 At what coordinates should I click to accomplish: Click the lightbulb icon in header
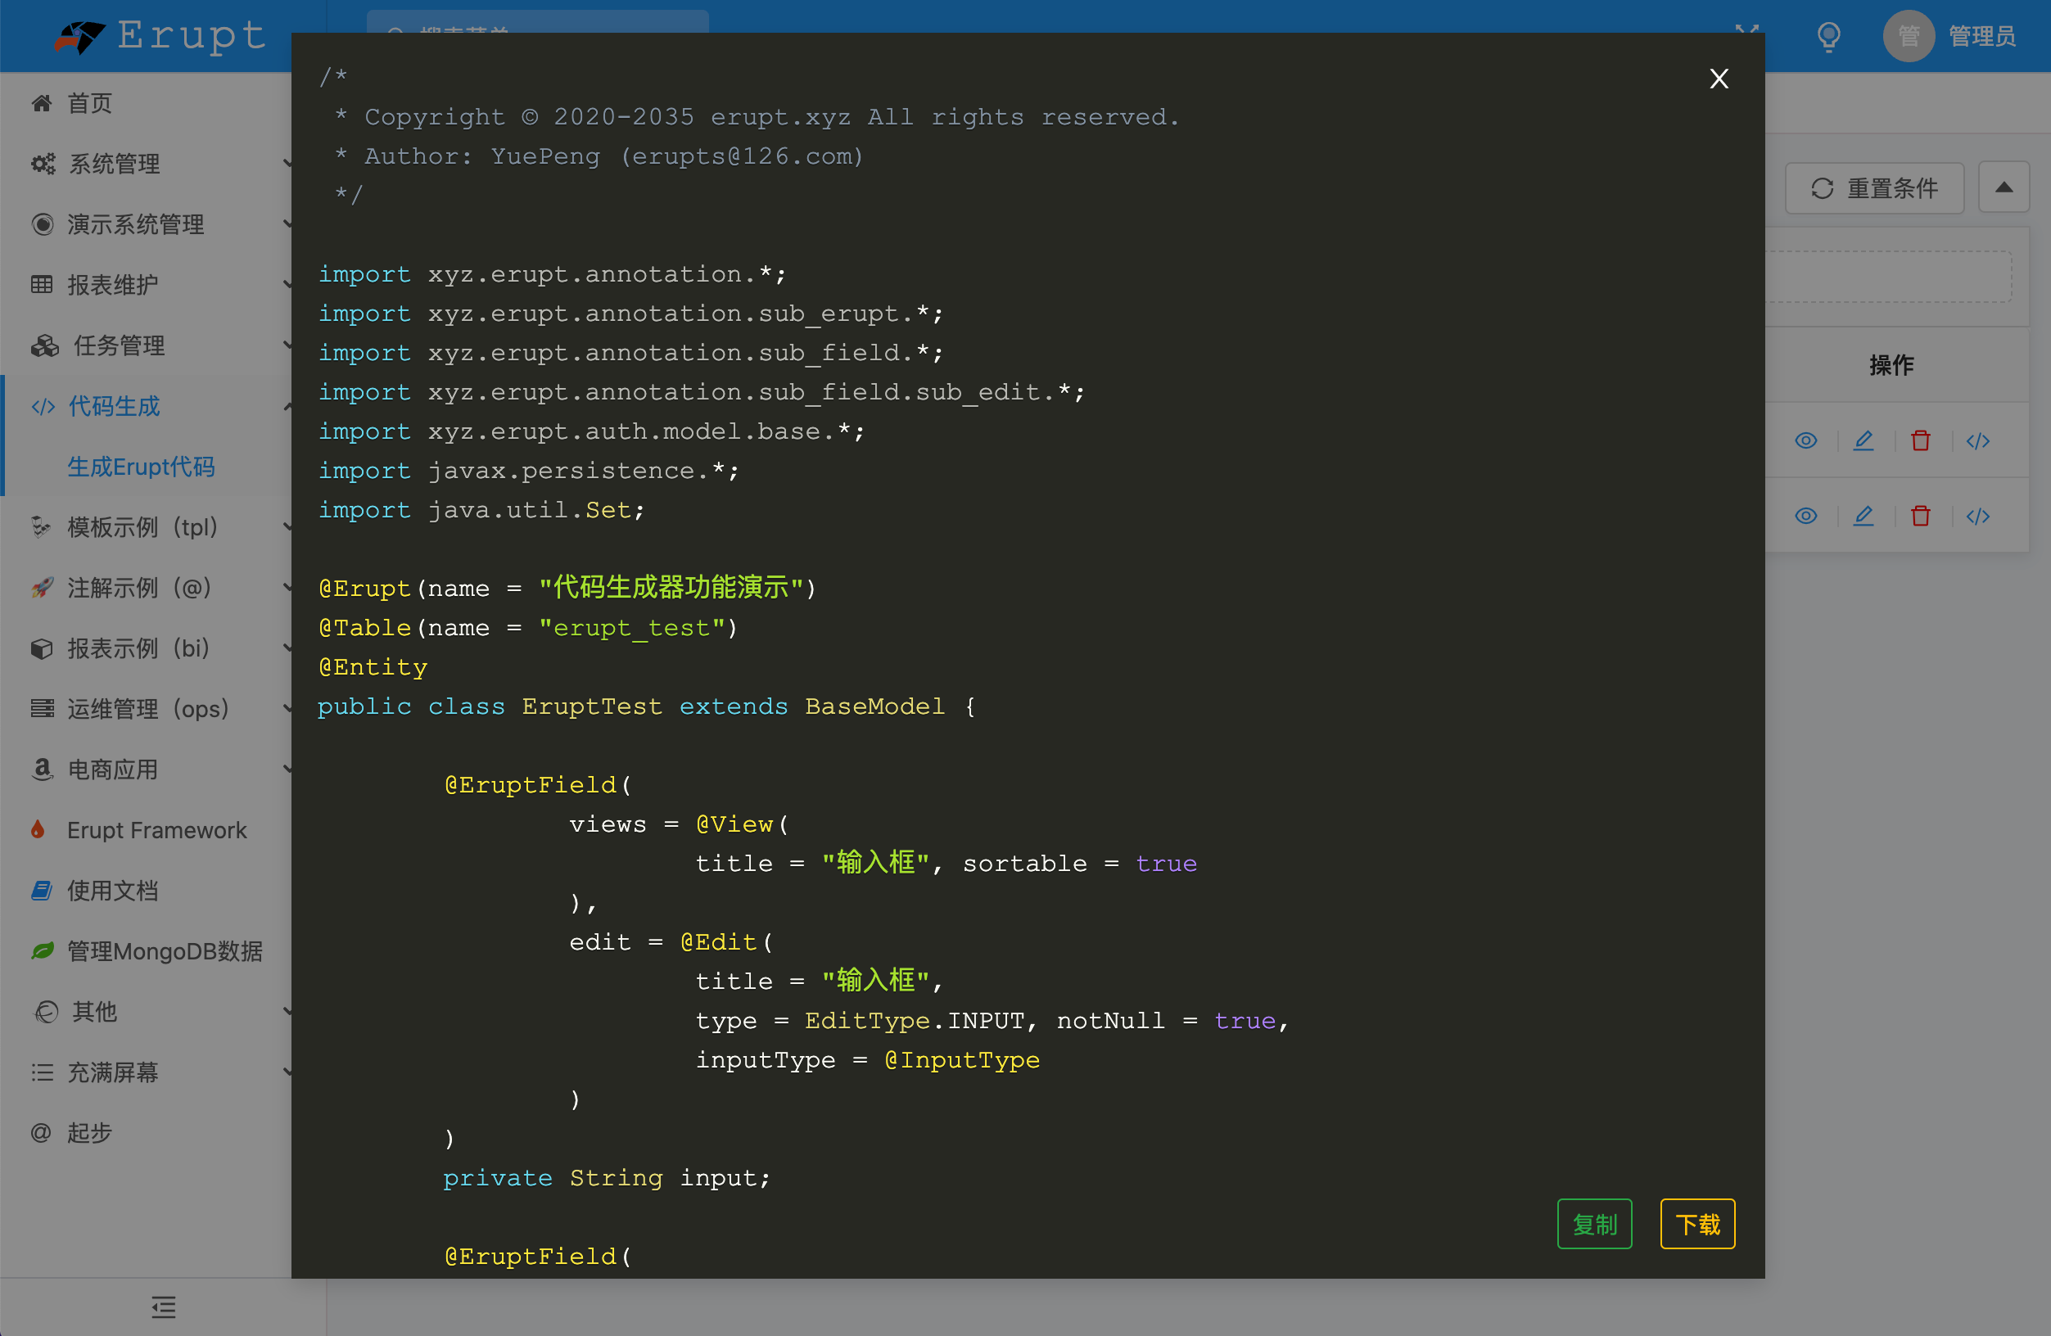1828,36
